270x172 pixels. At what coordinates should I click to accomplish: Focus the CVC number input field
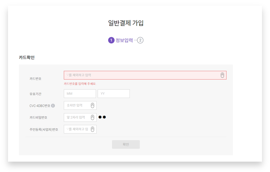click(x=77, y=106)
